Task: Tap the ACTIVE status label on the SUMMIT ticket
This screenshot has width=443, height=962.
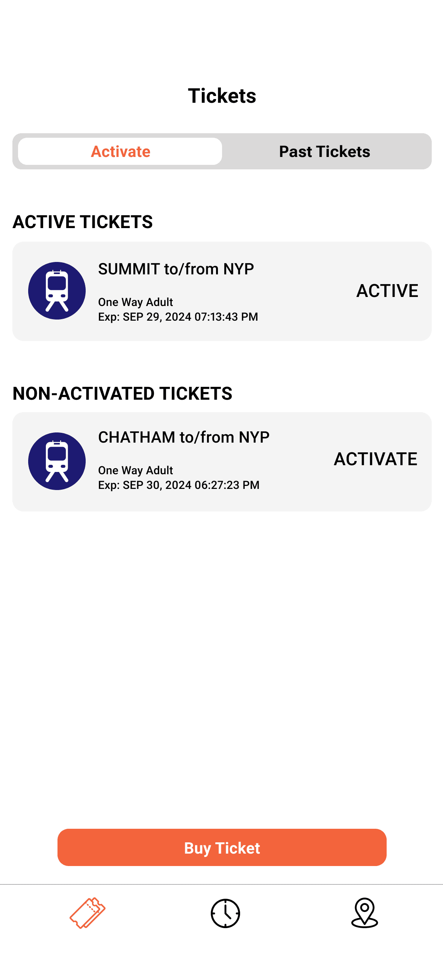Action: (387, 291)
